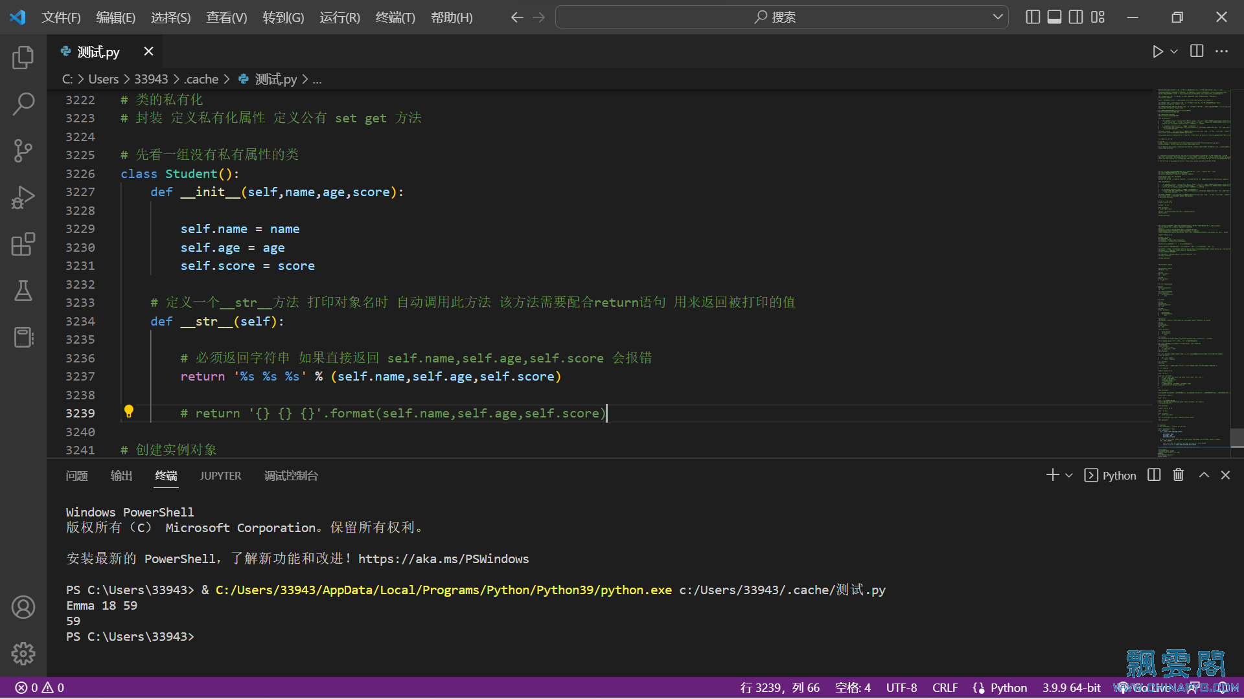The height and width of the screenshot is (699, 1244).
Task: Run the Python file with play button
Action: tap(1157, 51)
